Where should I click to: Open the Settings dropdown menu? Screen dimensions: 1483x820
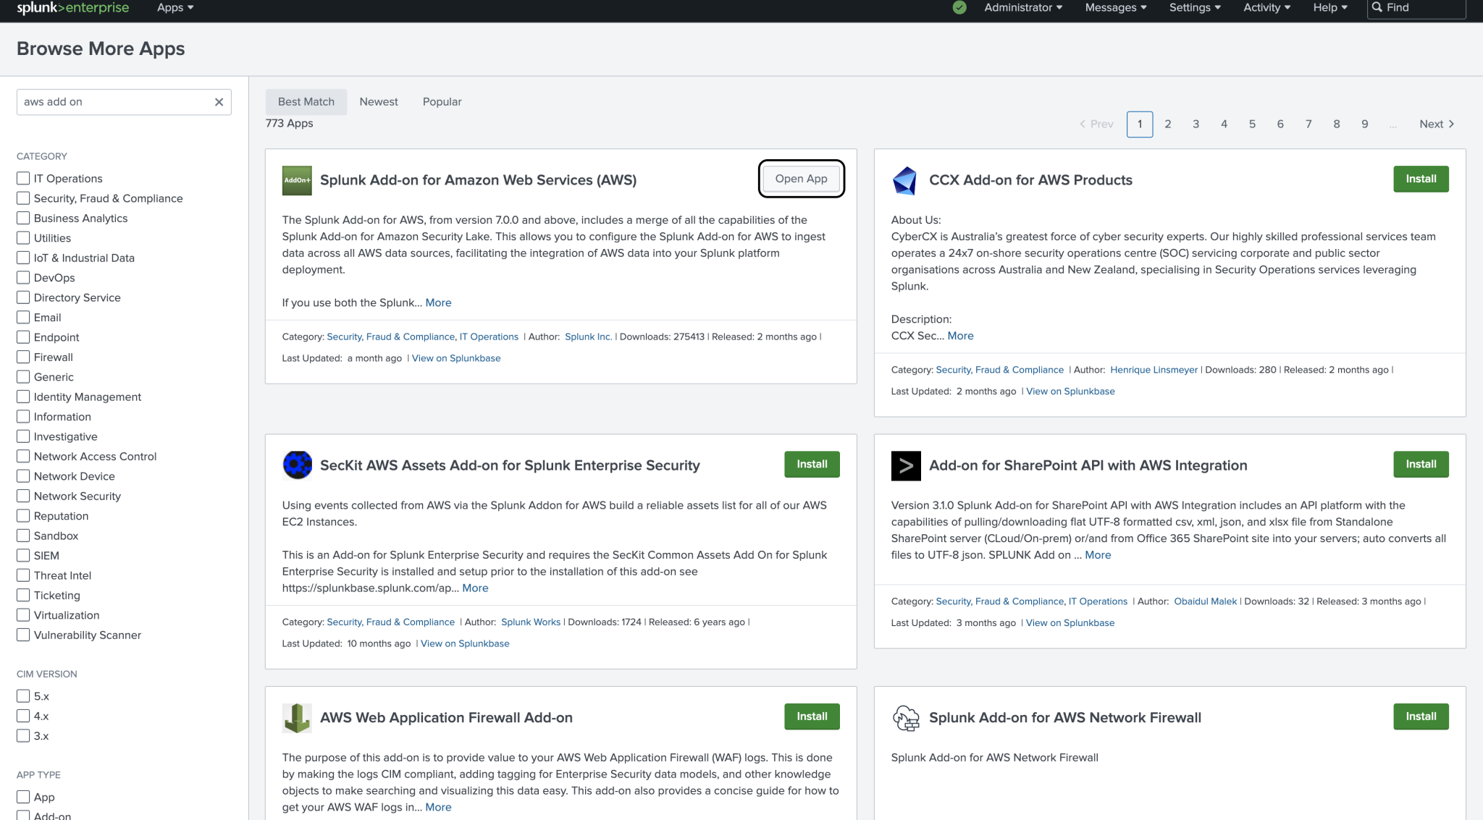[1194, 8]
